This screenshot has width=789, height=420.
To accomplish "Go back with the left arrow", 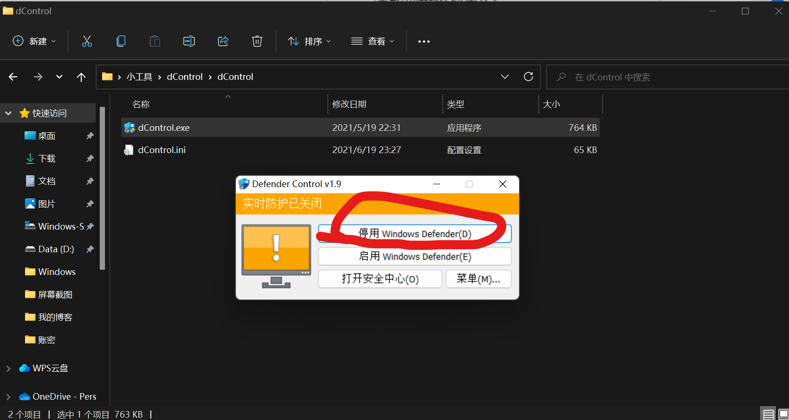I will [13, 77].
